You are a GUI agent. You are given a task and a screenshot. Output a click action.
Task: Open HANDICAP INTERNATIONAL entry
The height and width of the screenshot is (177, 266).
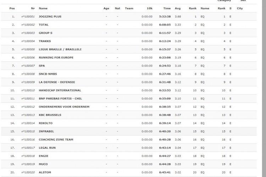60,91
